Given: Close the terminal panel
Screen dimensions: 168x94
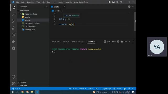Looking at the screenshot, I should (x=133, y=42).
